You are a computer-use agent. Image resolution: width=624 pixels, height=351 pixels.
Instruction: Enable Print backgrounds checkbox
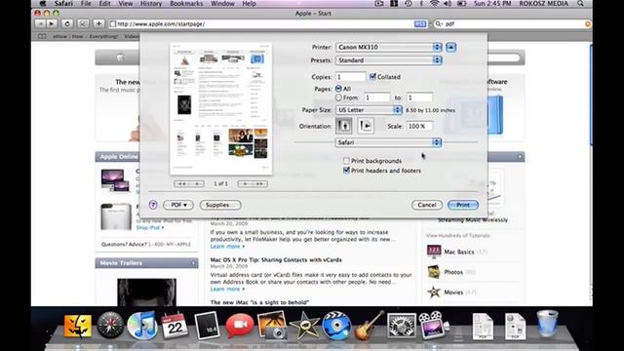(347, 161)
